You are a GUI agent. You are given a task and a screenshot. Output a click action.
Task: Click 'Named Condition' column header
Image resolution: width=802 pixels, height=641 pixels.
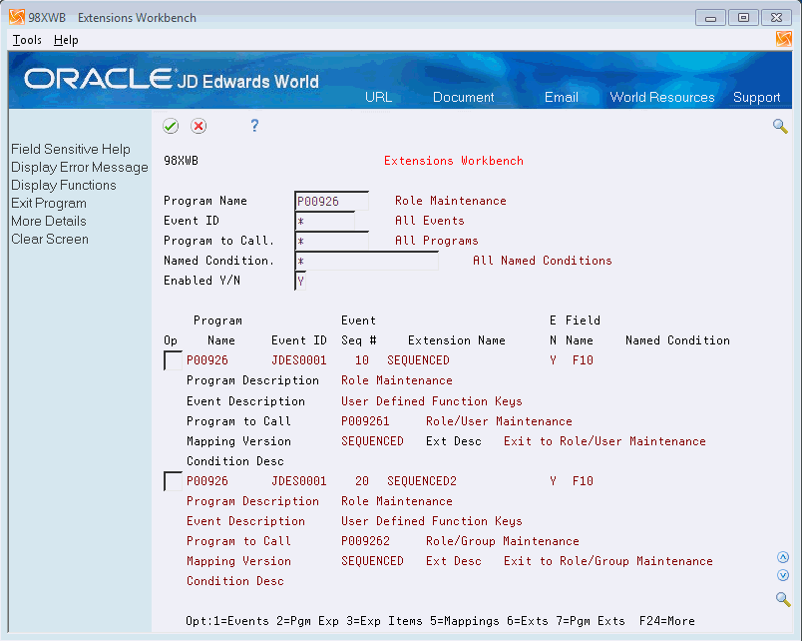677,340
